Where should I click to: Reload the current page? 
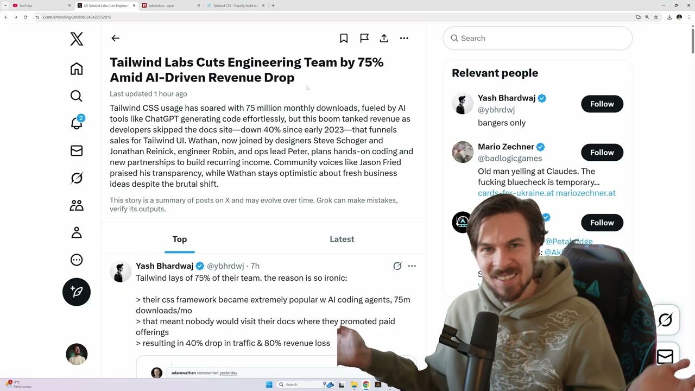click(x=26, y=17)
